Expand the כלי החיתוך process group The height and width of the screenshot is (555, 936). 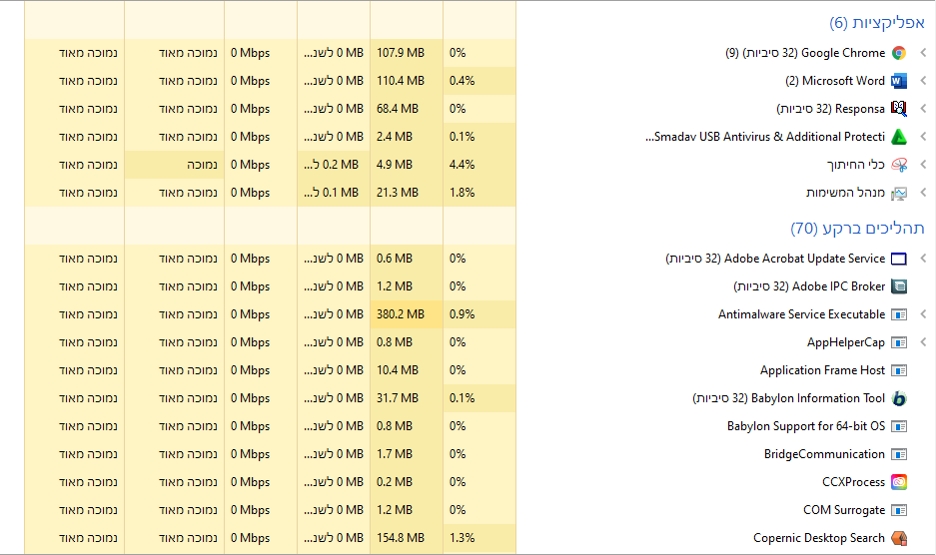(x=923, y=165)
